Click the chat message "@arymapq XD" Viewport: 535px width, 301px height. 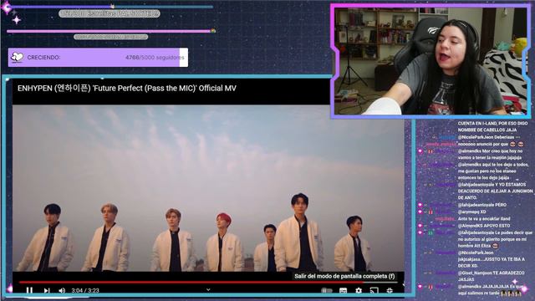click(x=471, y=212)
